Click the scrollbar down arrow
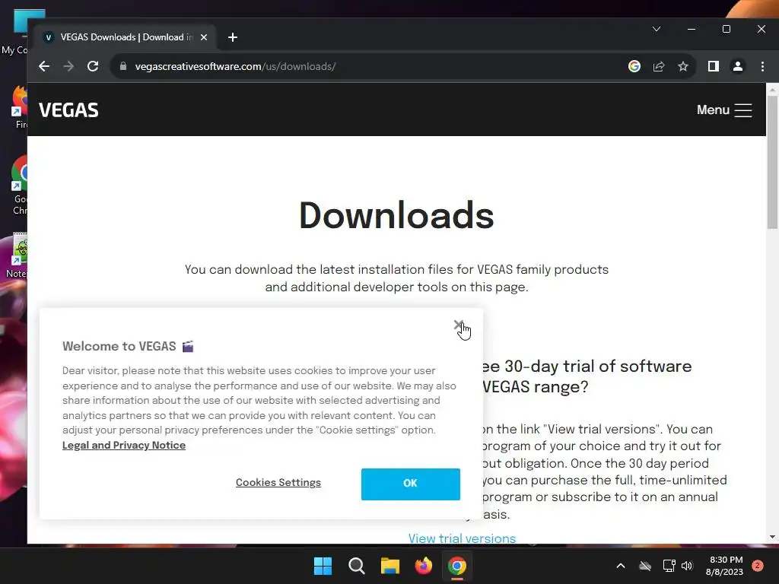 coord(772,537)
